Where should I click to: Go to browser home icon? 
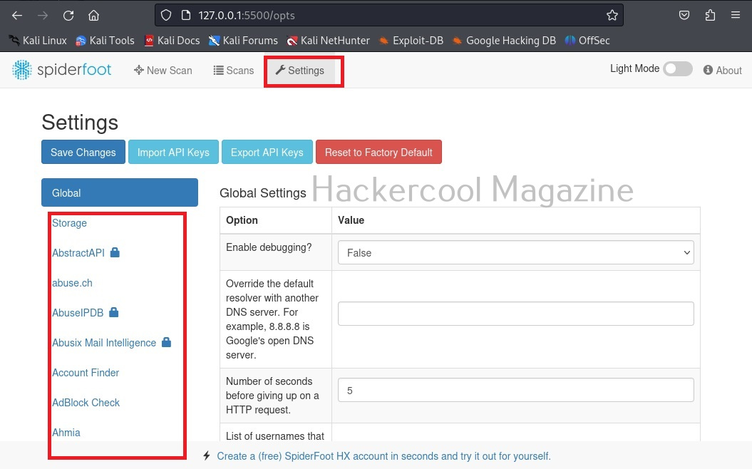93,16
